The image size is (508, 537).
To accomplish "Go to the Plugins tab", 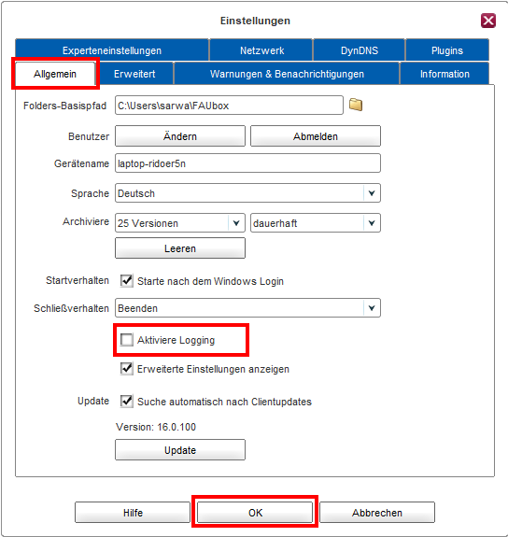I will click(447, 50).
